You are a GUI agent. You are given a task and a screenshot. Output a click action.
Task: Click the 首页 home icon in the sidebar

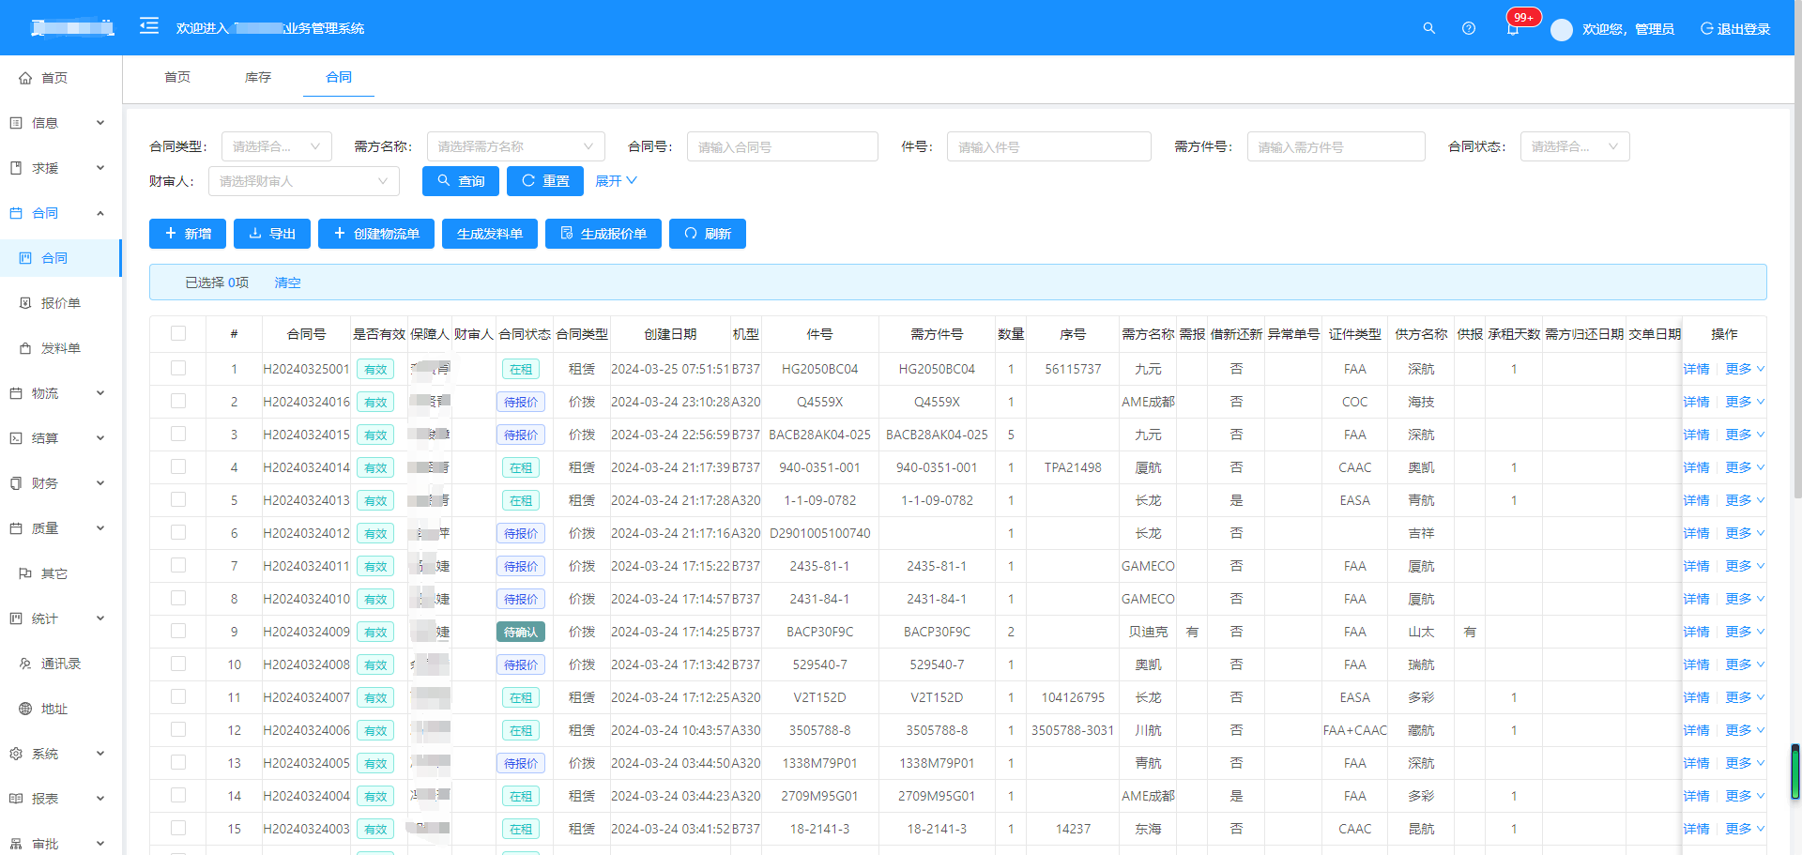point(25,78)
